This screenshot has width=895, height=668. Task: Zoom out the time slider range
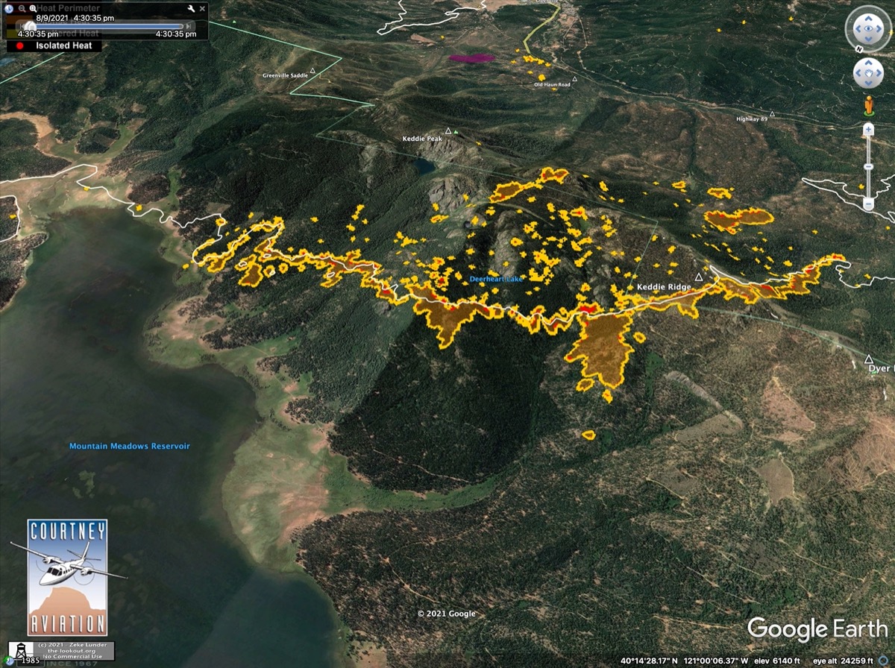22,9
